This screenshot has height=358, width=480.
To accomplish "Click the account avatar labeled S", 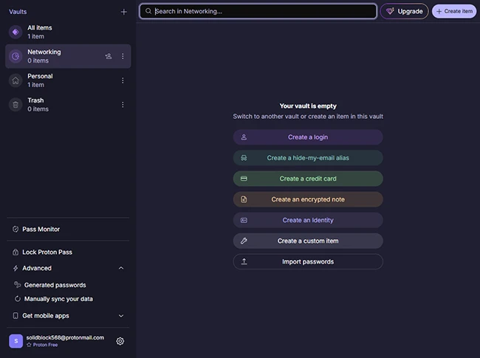I will (x=16, y=341).
